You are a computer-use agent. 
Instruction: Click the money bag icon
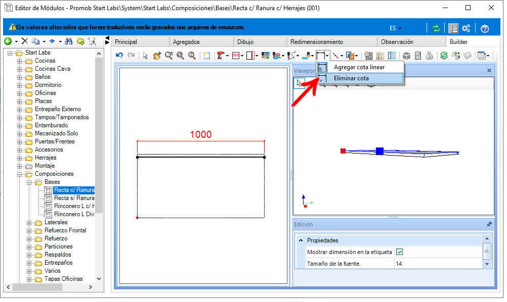pos(429,56)
